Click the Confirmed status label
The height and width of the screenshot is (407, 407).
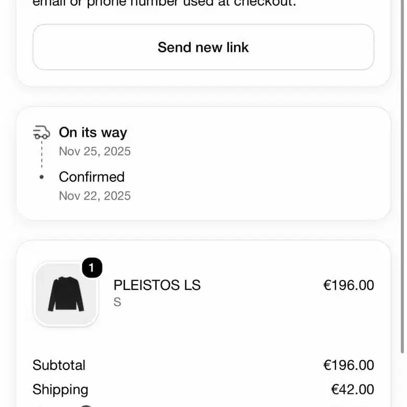91,177
